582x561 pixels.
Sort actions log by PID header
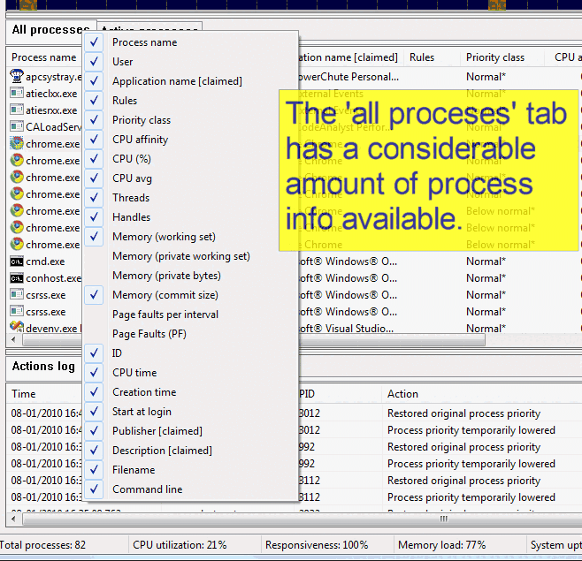click(340, 393)
